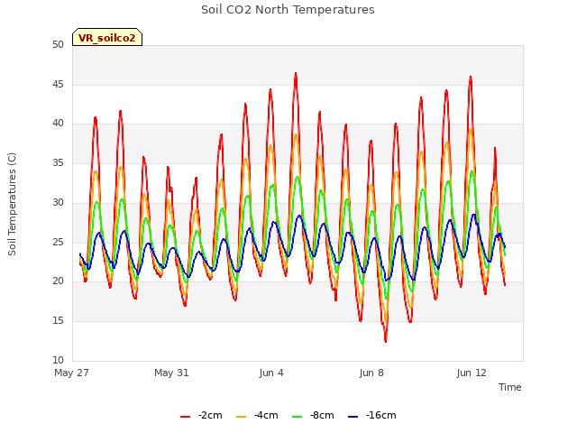The width and height of the screenshot is (577, 433).
Task: Click the 25 y-axis tick label
Action: [58, 242]
